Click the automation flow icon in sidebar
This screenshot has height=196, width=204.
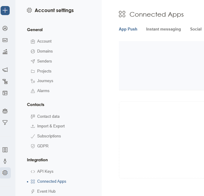tap(5, 82)
